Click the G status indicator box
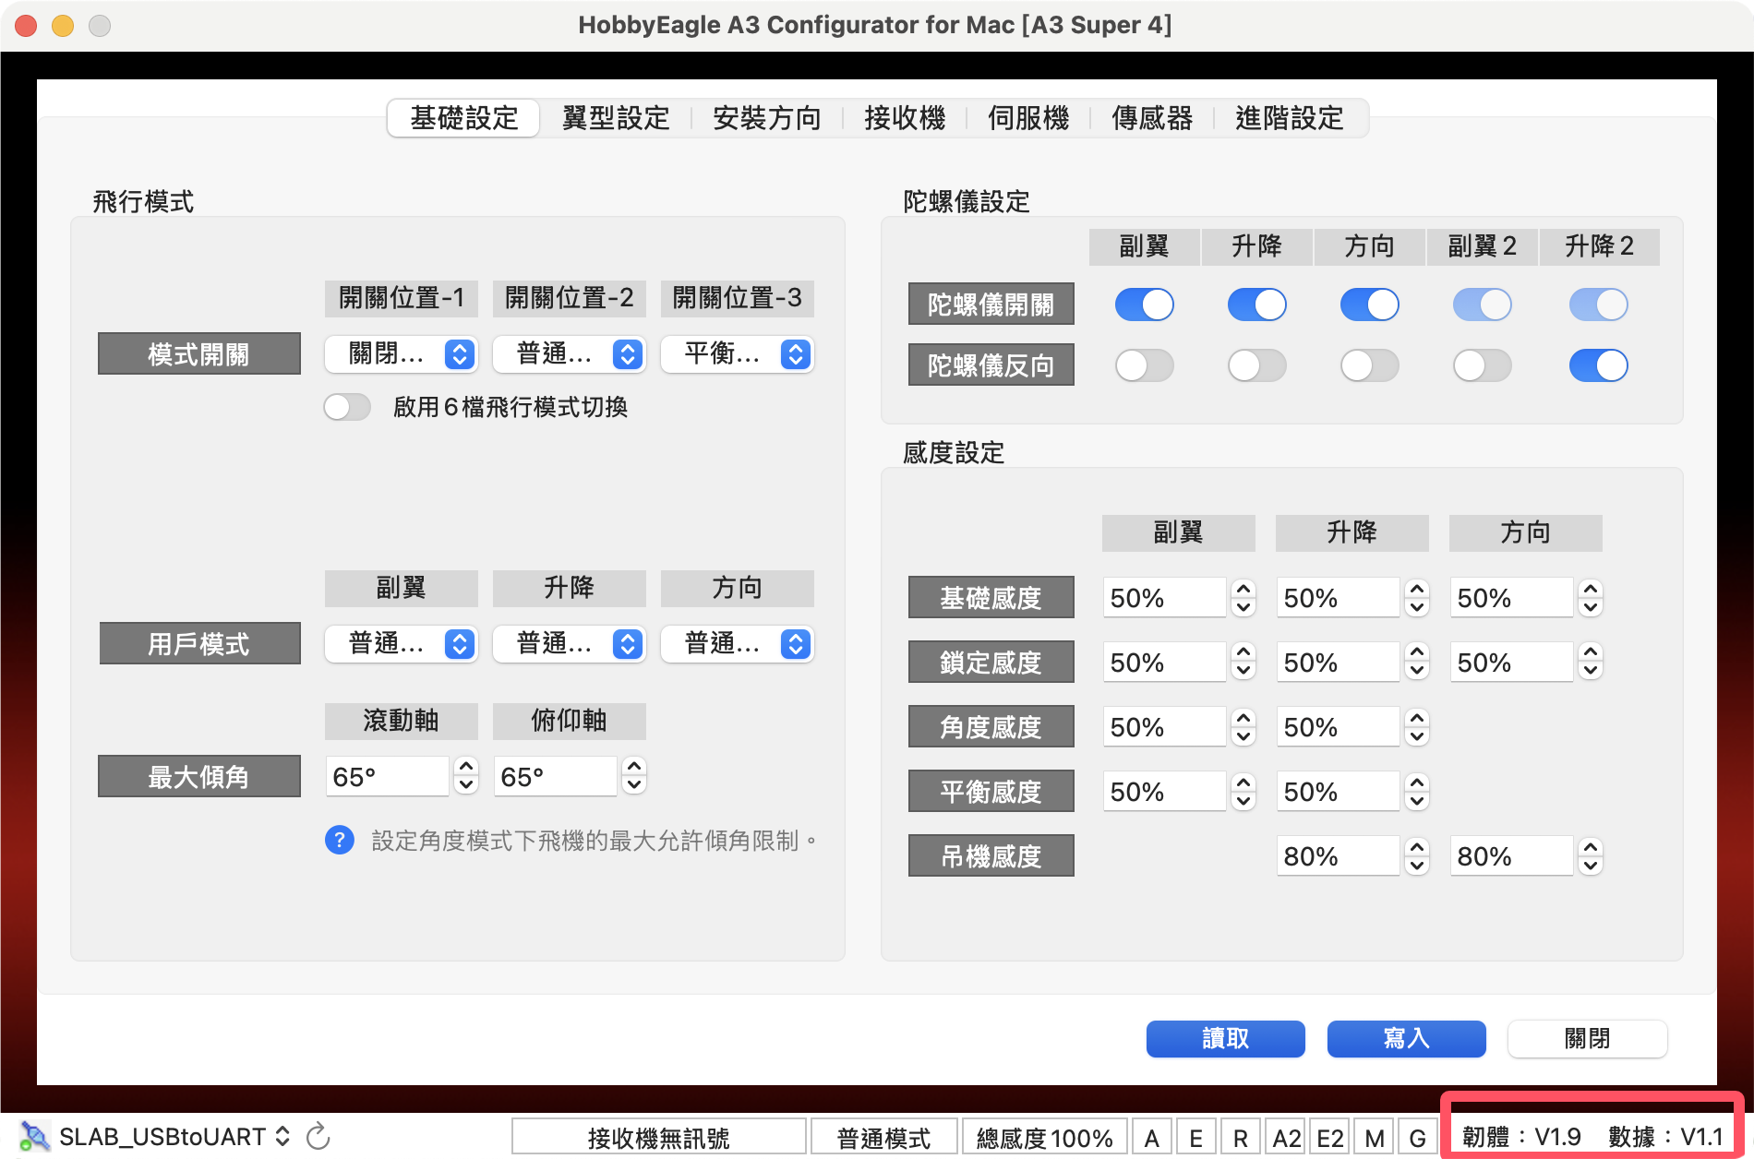 (1417, 1138)
